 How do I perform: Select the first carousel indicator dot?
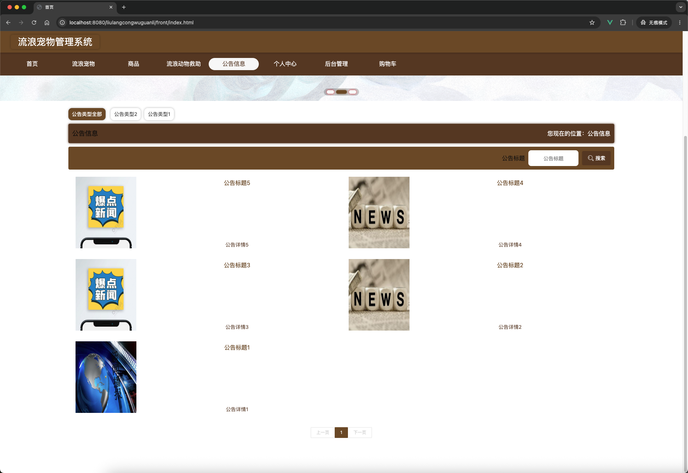point(330,92)
